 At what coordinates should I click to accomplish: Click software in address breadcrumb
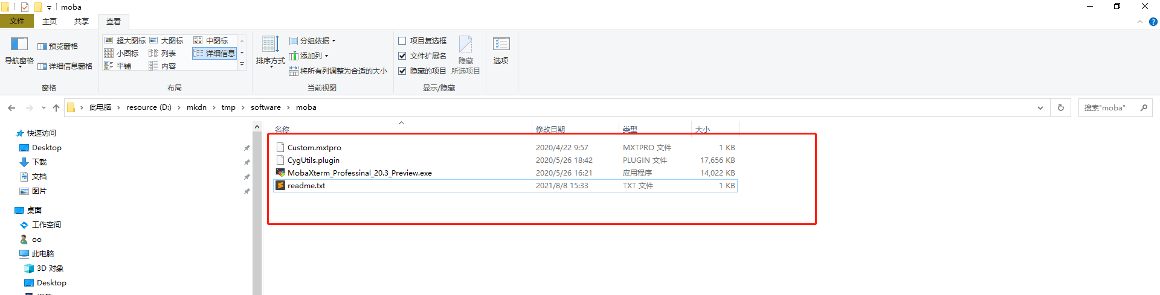tap(266, 107)
